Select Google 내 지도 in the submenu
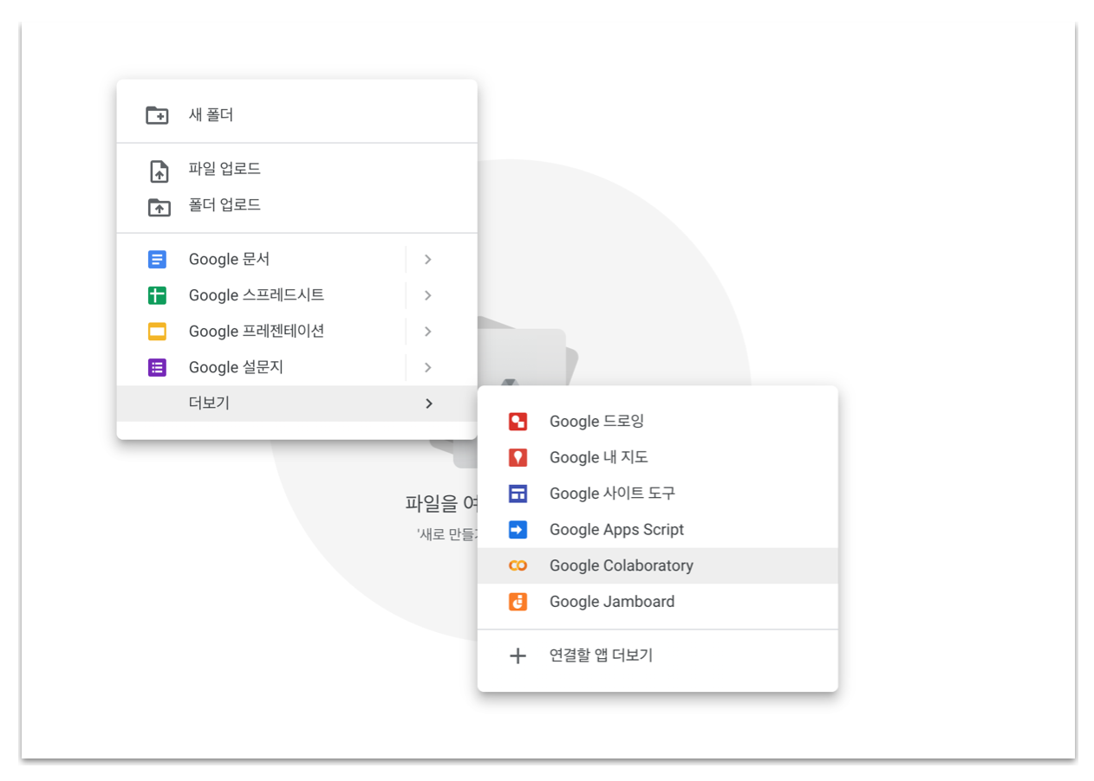Image resolution: width=1094 pixels, height=781 pixels. [657, 458]
